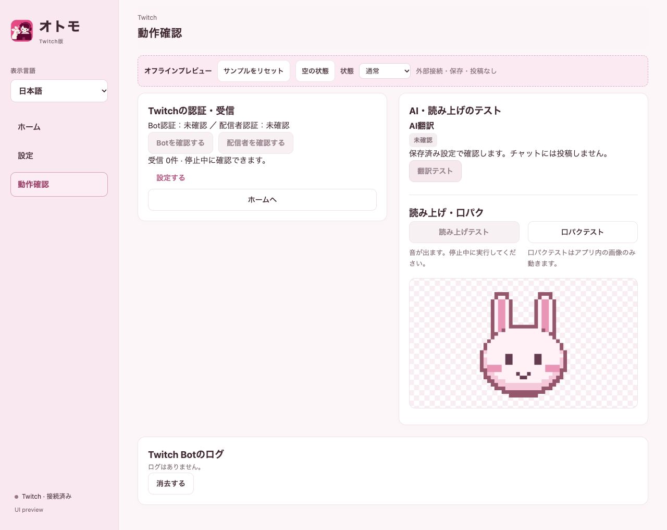Click the Botを確認する button
This screenshot has width=667, height=530.
tap(180, 143)
